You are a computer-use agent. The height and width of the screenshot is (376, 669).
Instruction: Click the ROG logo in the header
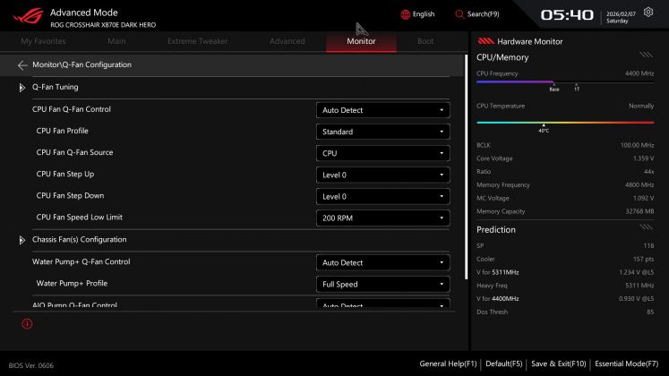(x=24, y=16)
